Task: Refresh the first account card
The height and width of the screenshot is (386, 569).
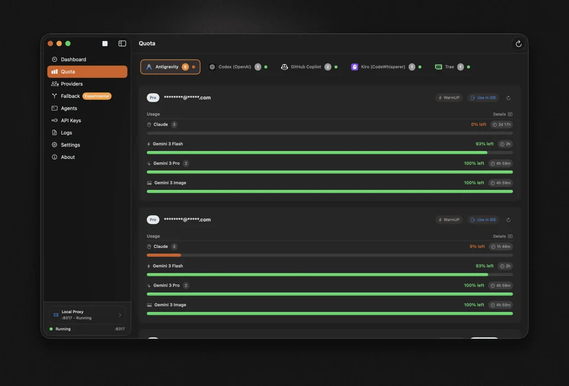Action: 509,98
